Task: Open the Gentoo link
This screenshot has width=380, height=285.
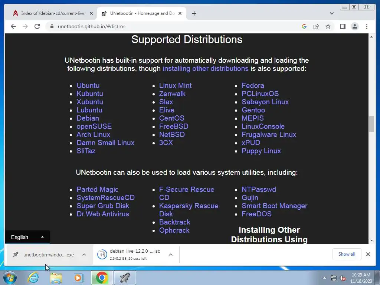Action: [253, 110]
